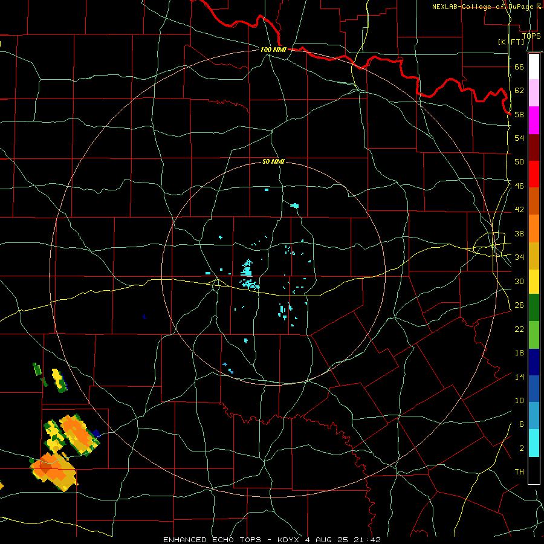Click the 'TOPS' legend heading

pos(531,36)
